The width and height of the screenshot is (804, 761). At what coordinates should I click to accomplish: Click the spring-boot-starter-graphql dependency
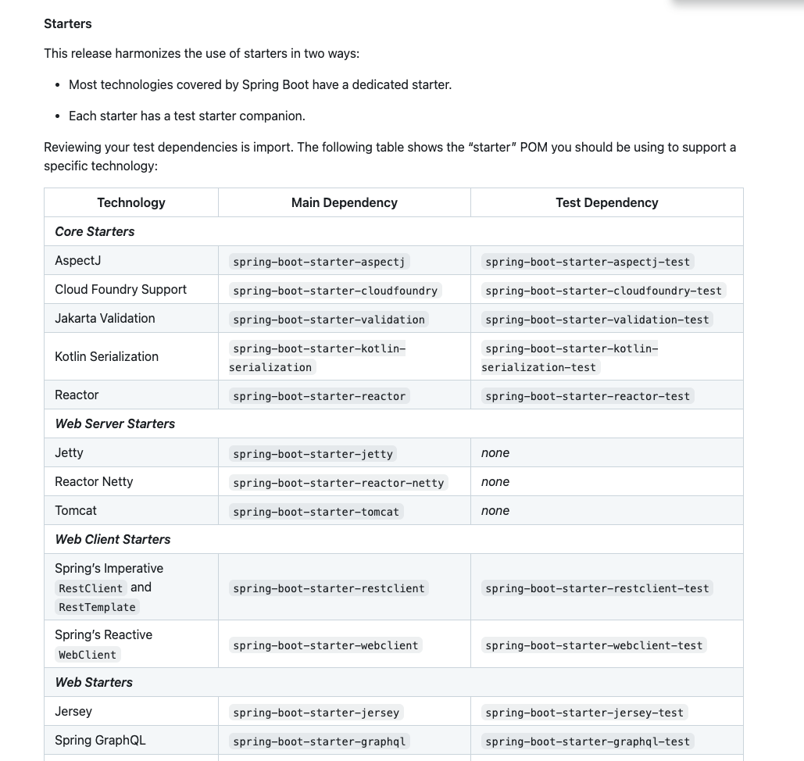[319, 741]
